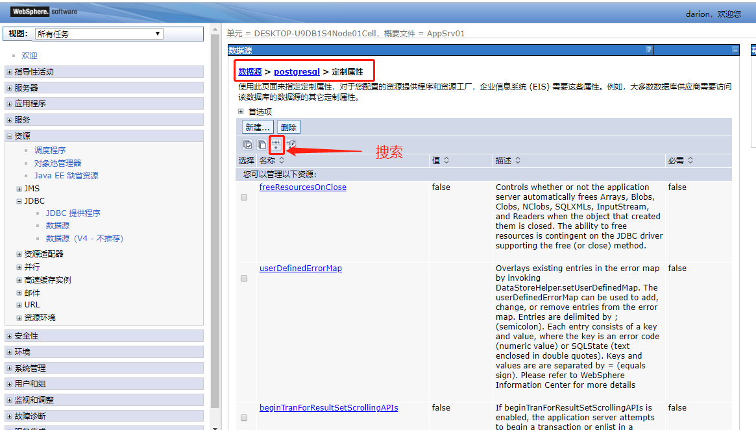
Task: Minimize the 数据源 panel
Action: pyautogui.click(x=735, y=50)
